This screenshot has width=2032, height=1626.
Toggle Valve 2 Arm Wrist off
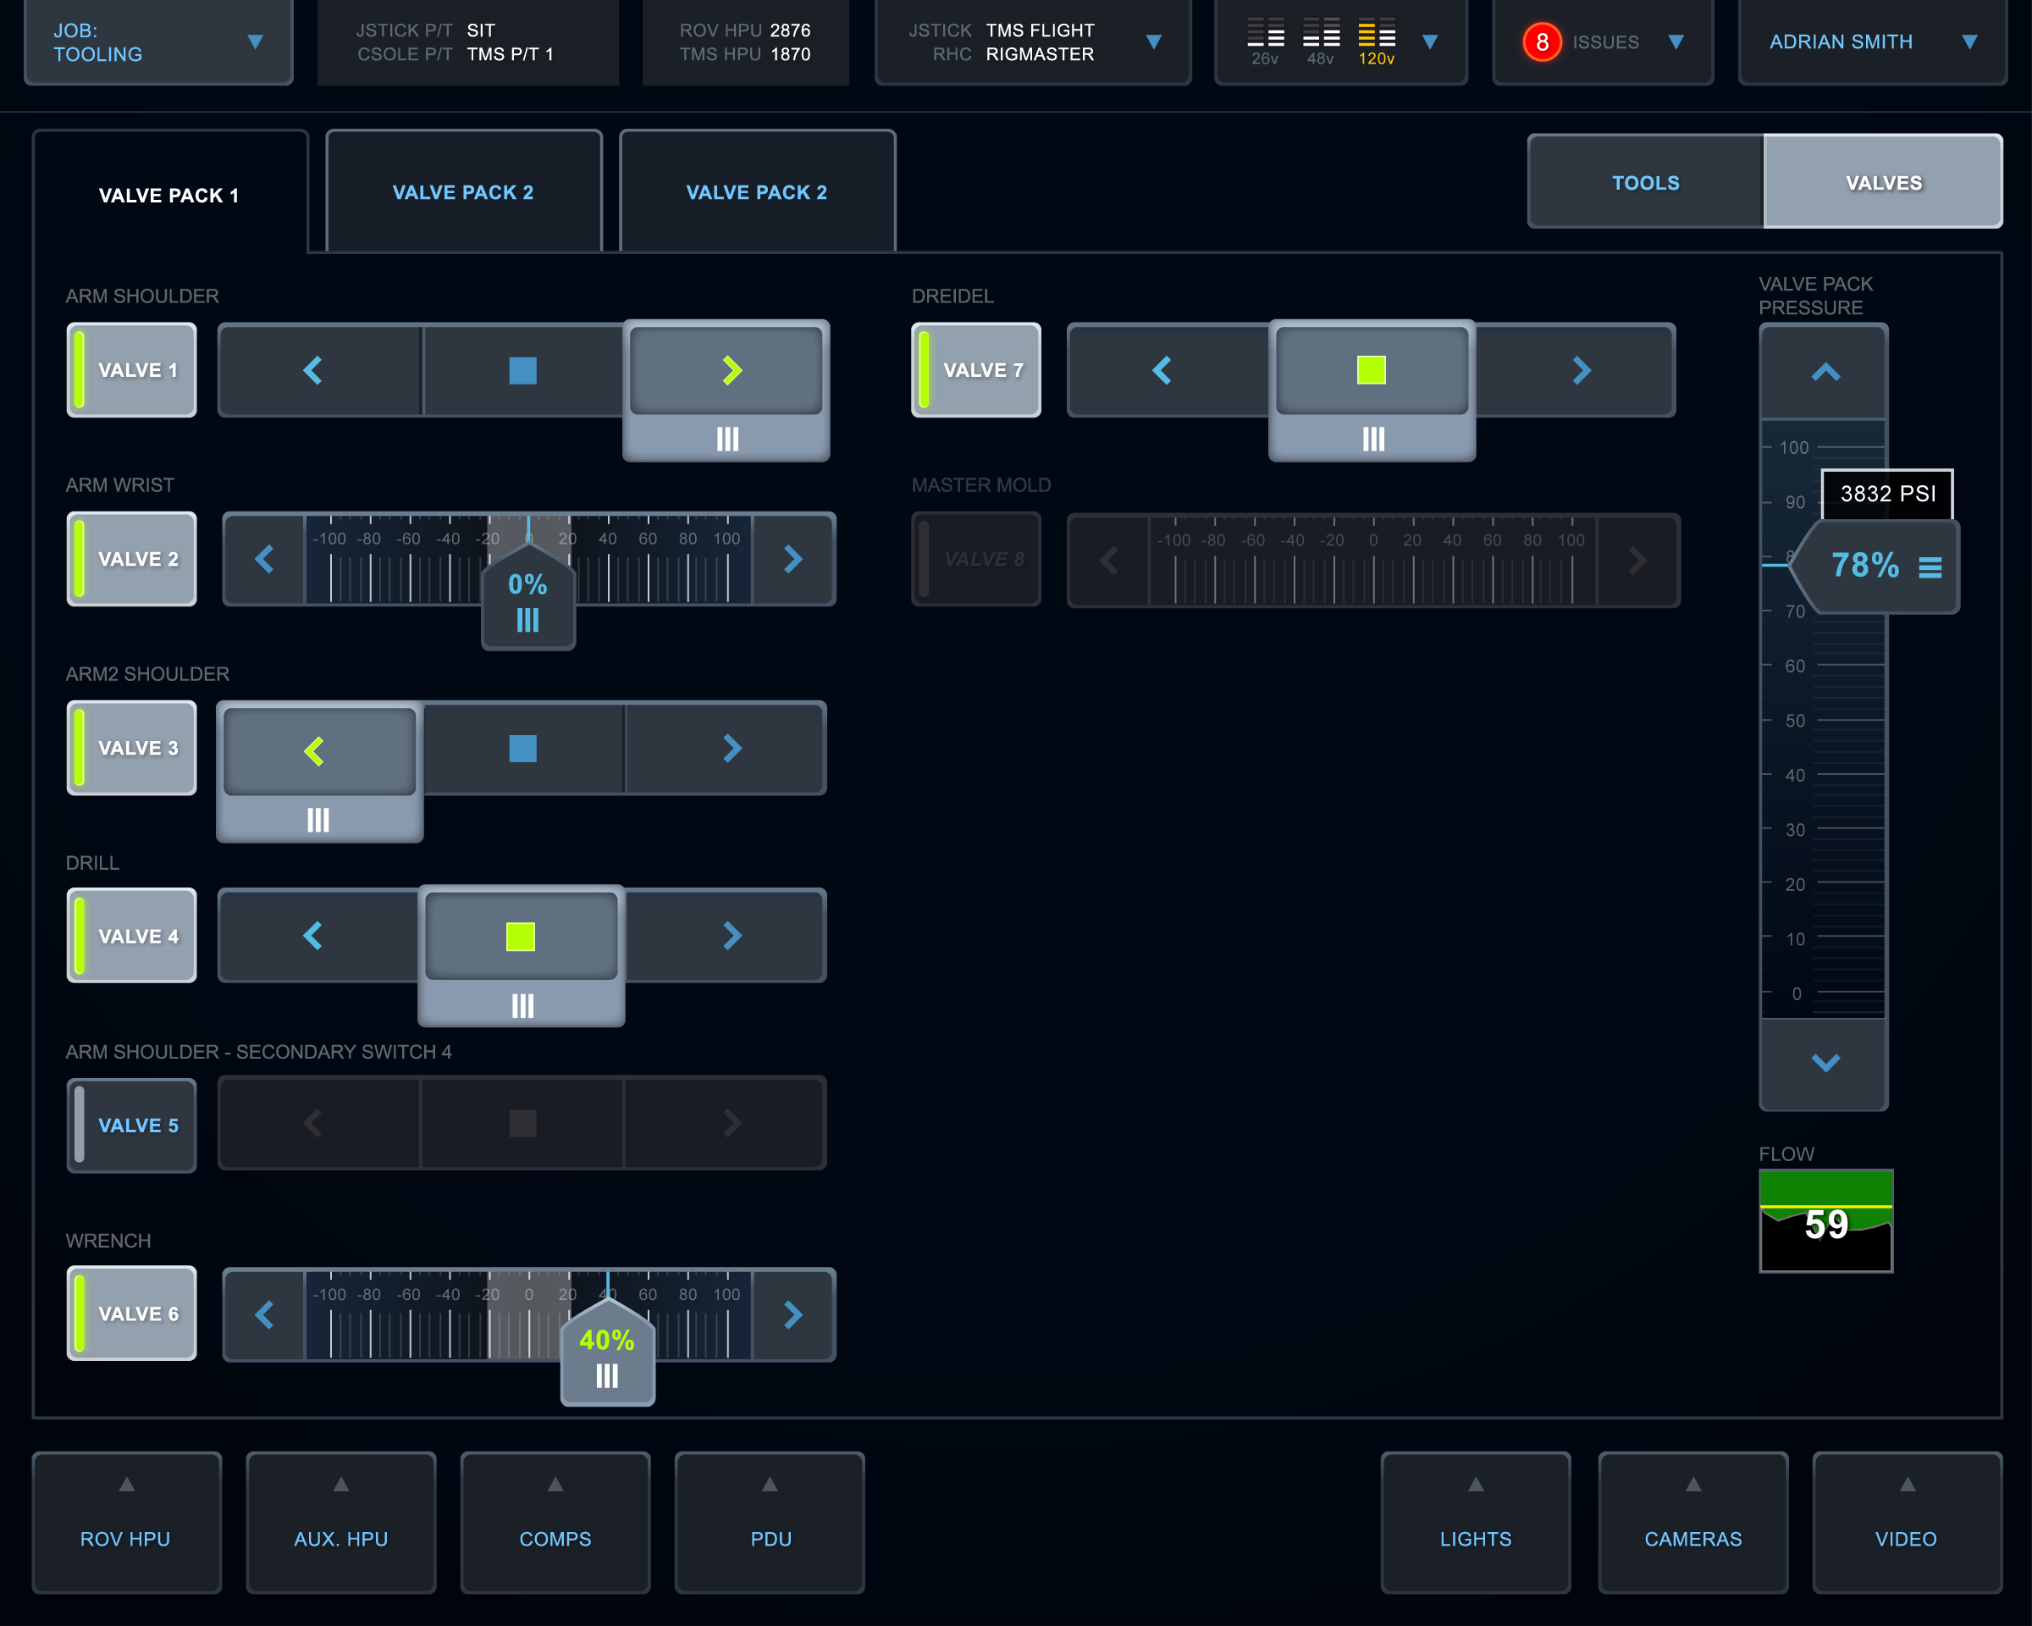(x=132, y=559)
